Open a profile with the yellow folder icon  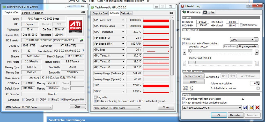coord(251,108)
